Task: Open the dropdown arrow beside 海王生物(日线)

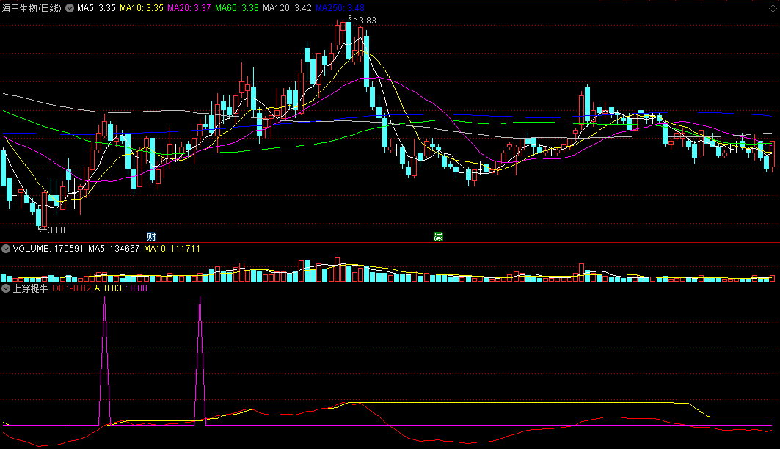Action: tap(70, 8)
